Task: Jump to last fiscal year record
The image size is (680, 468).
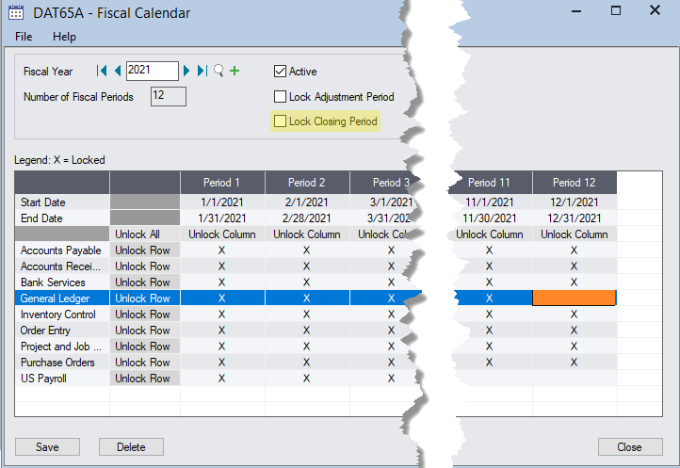Action: click(202, 71)
